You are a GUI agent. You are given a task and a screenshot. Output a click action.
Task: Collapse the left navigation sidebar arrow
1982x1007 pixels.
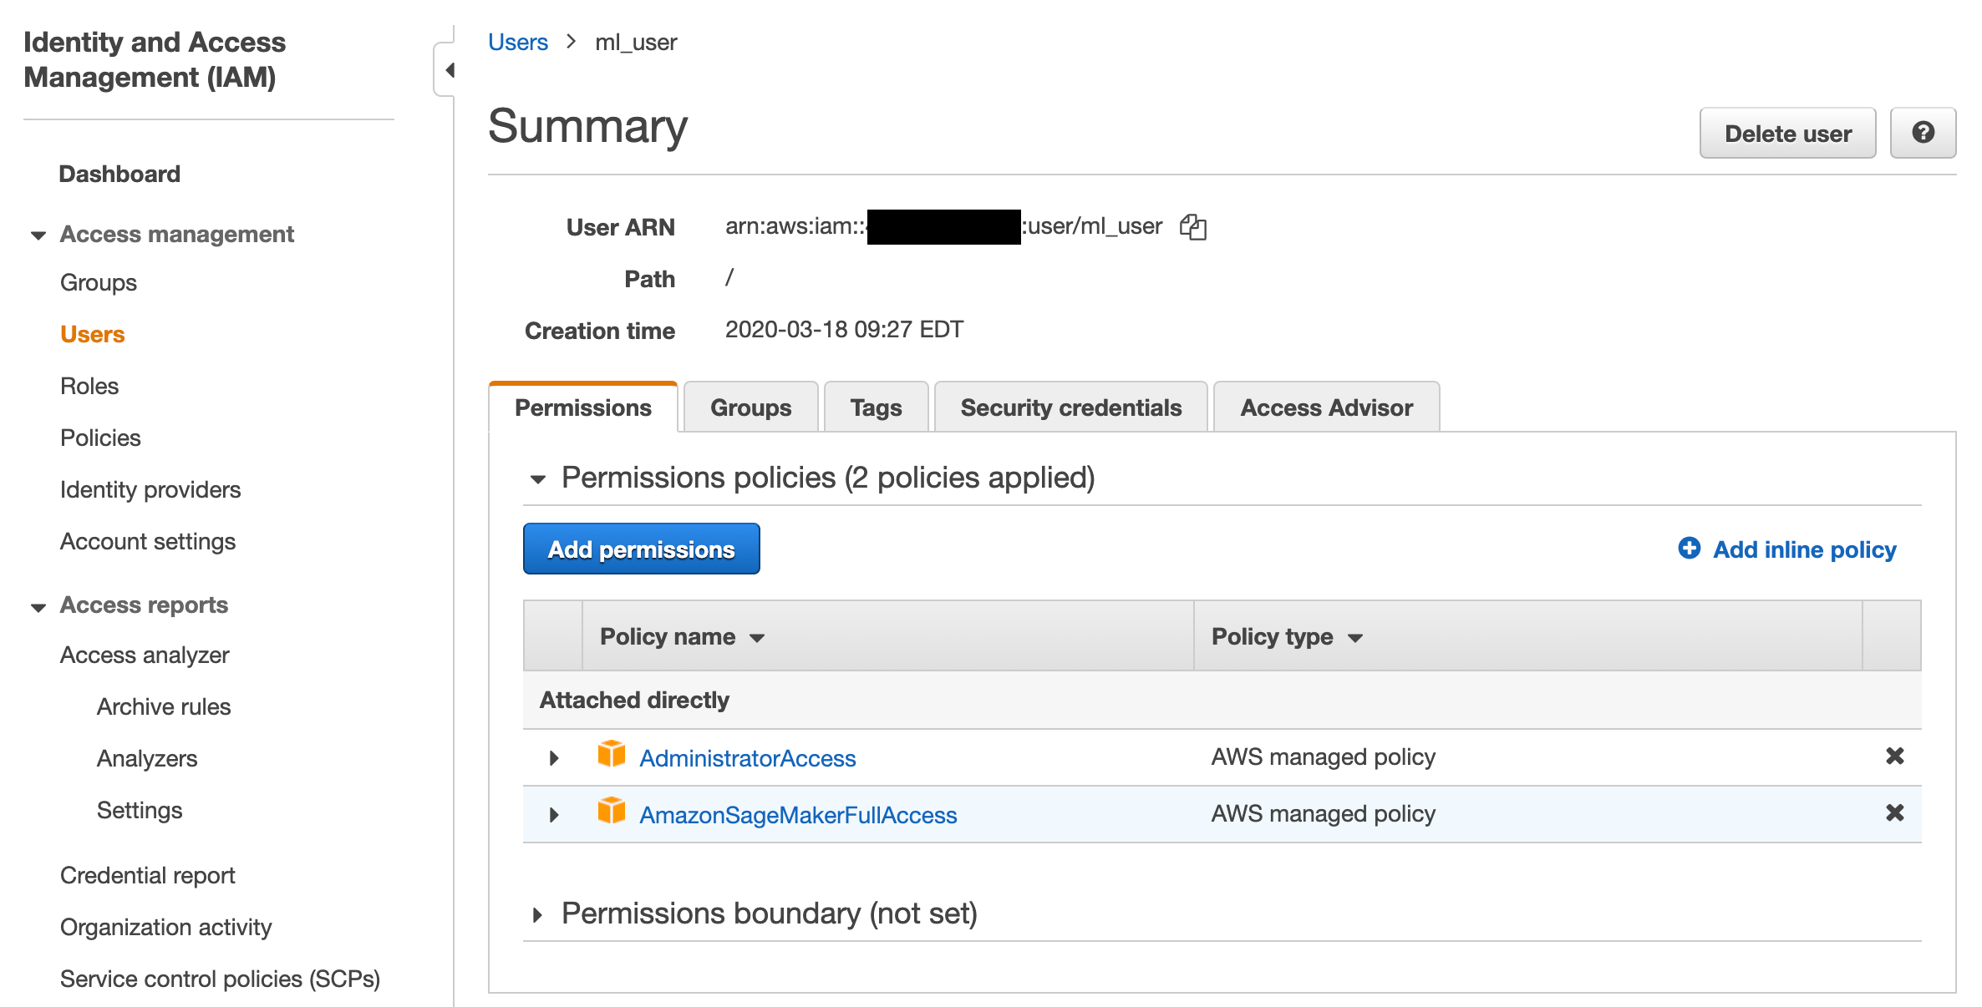tap(450, 70)
